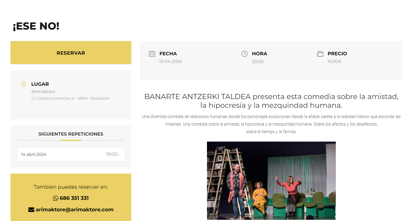Click the paragraph starting 'Una divertida comedia'
This screenshot has height=221, width=407.
pos(271,124)
